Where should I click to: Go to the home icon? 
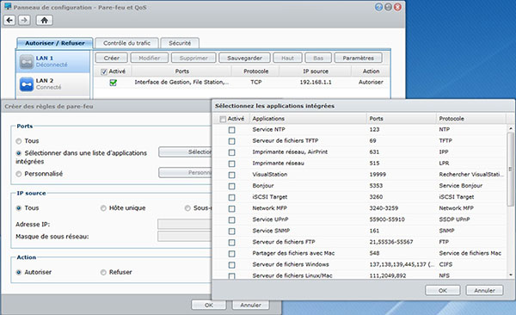(45, 21)
